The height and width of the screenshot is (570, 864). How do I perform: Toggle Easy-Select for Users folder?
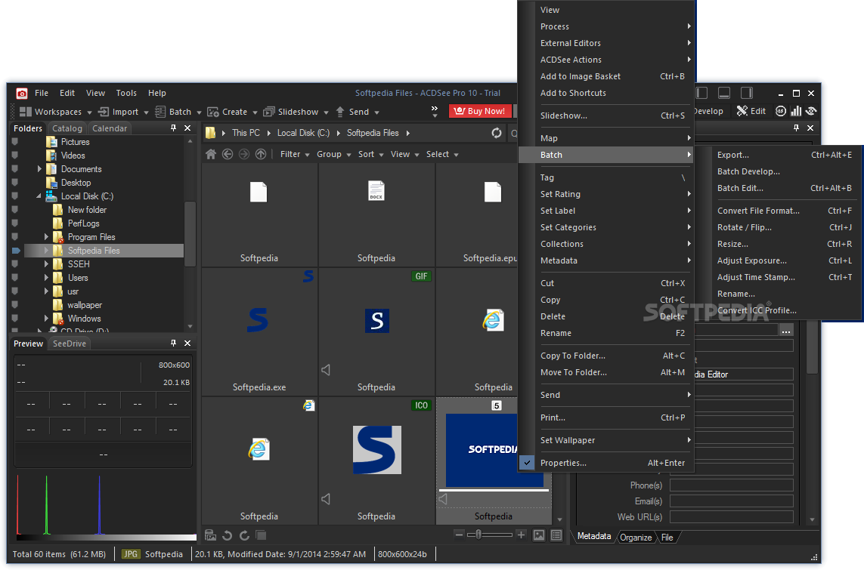click(x=15, y=277)
